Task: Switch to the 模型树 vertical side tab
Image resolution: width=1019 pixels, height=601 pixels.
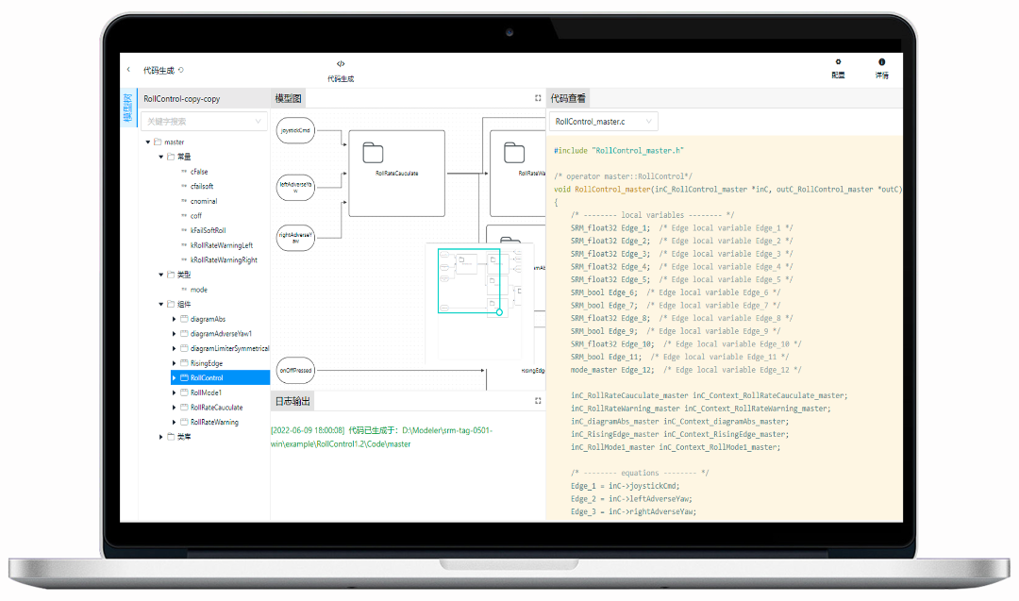Action: tap(128, 109)
